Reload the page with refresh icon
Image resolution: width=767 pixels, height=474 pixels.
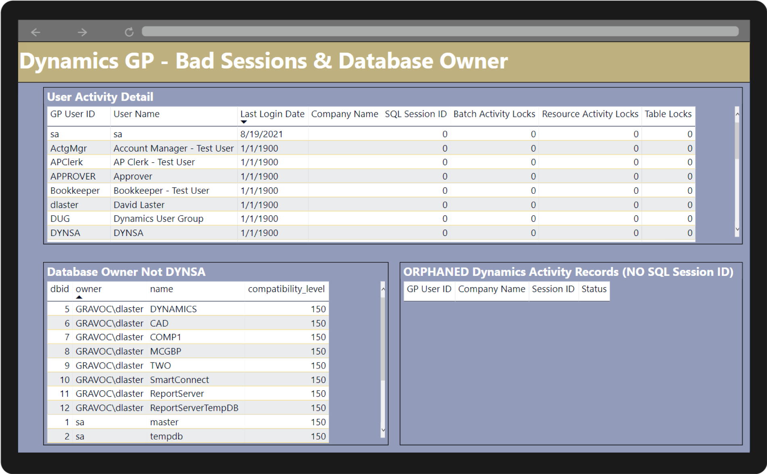coord(129,32)
